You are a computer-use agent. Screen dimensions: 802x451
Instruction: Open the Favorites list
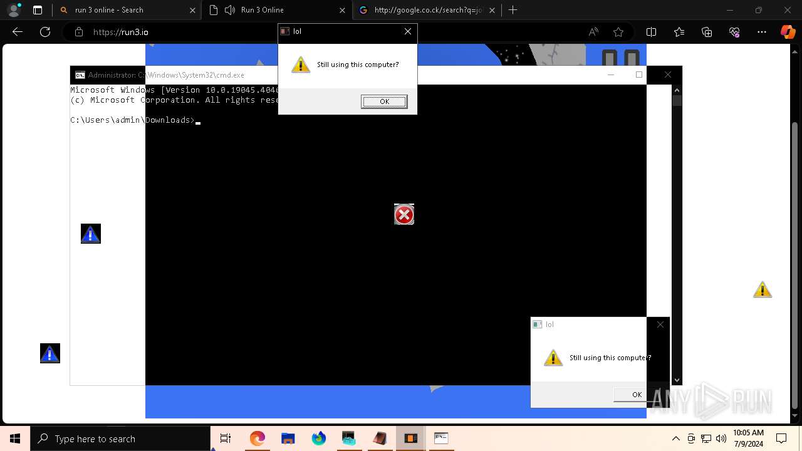point(679,32)
